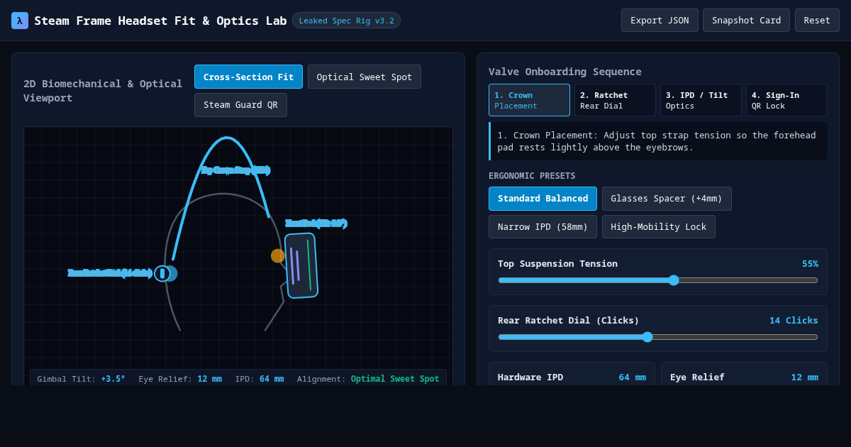Switch to Optical Sweet Spot view
The width and height of the screenshot is (851, 447).
click(x=365, y=77)
